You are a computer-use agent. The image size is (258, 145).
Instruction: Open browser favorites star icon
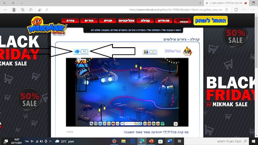pyautogui.click(x=31, y=10)
